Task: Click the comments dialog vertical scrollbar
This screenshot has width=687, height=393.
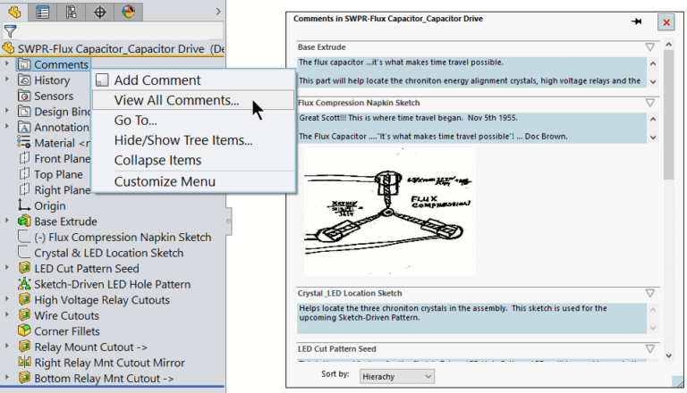Action: (668, 116)
